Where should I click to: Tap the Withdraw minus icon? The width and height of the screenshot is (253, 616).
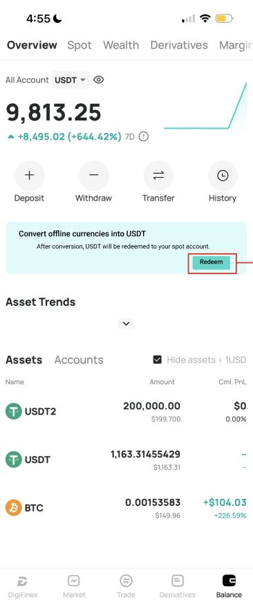coord(94,175)
